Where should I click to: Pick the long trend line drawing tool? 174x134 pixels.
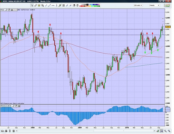[50, 5]
